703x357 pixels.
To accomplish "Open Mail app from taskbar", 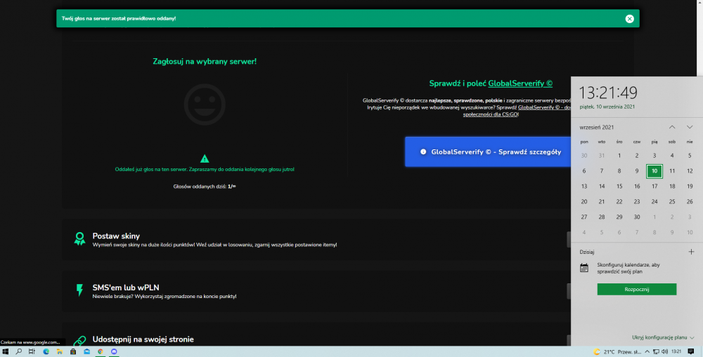I will click(87, 351).
